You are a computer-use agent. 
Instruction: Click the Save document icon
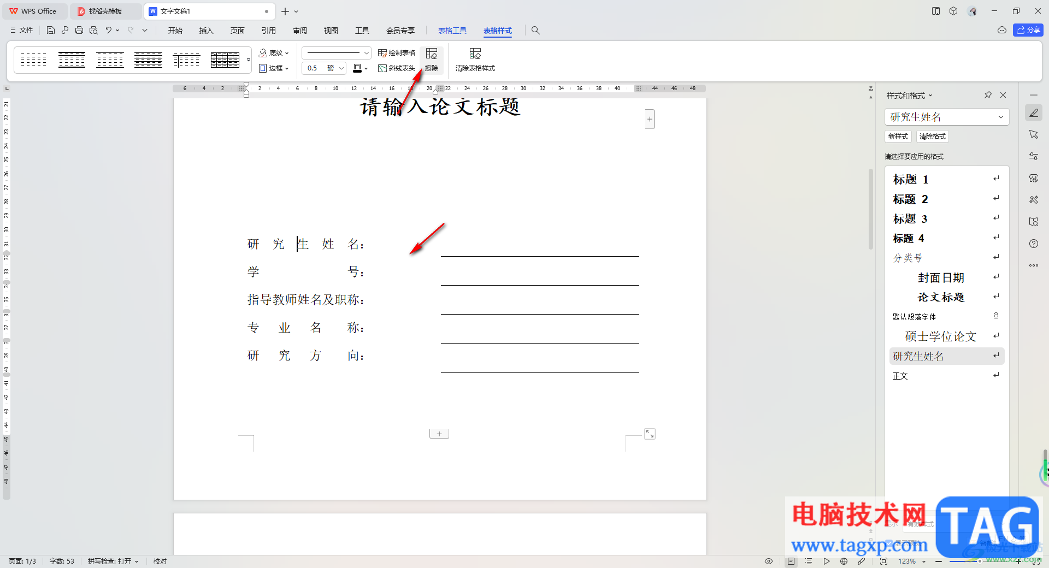[x=50, y=31]
